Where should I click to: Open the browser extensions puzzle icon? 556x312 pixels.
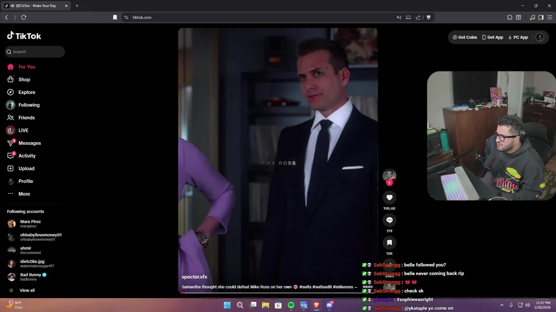pyautogui.click(x=510, y=17)
